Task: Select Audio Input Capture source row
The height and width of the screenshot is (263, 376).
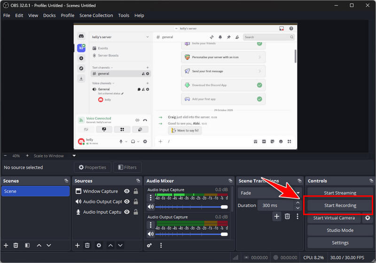Action: (x=107, y=212)
